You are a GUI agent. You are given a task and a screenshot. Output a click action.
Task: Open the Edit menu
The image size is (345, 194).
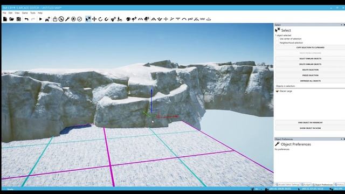pos(10,13)
